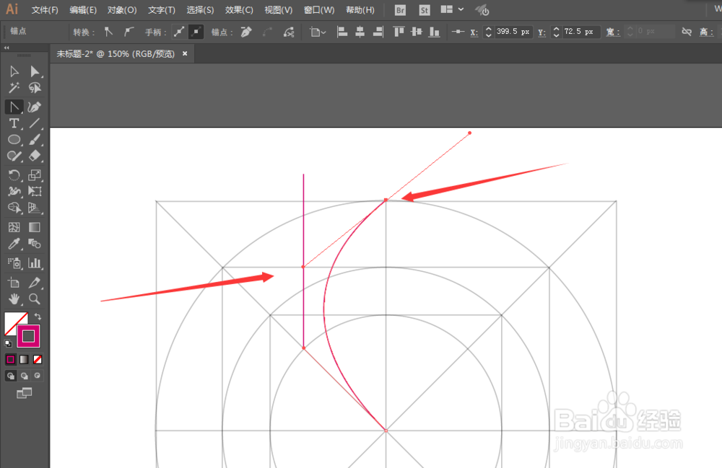Change the screen mode
722x468 pixels.
click(x=25, y=393)
